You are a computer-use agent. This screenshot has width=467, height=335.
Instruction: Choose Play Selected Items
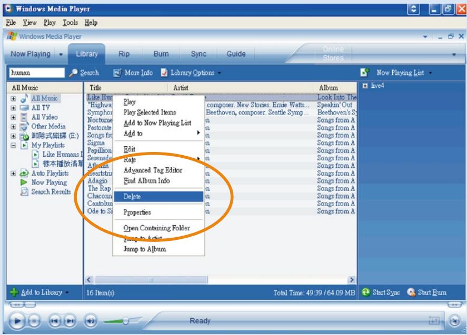[159, 112]
